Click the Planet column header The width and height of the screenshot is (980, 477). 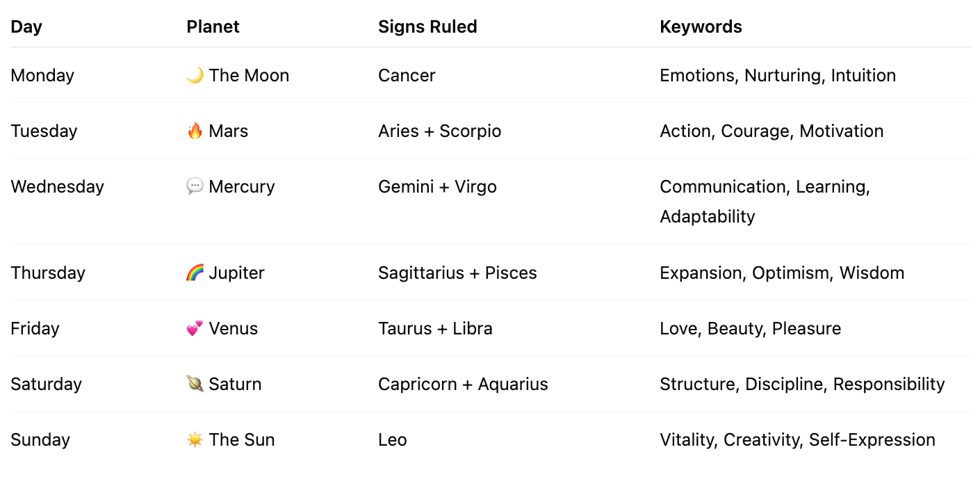coord(213,26)
